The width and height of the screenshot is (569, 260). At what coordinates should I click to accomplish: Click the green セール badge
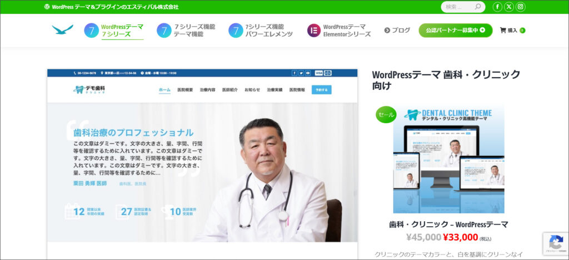386,115
